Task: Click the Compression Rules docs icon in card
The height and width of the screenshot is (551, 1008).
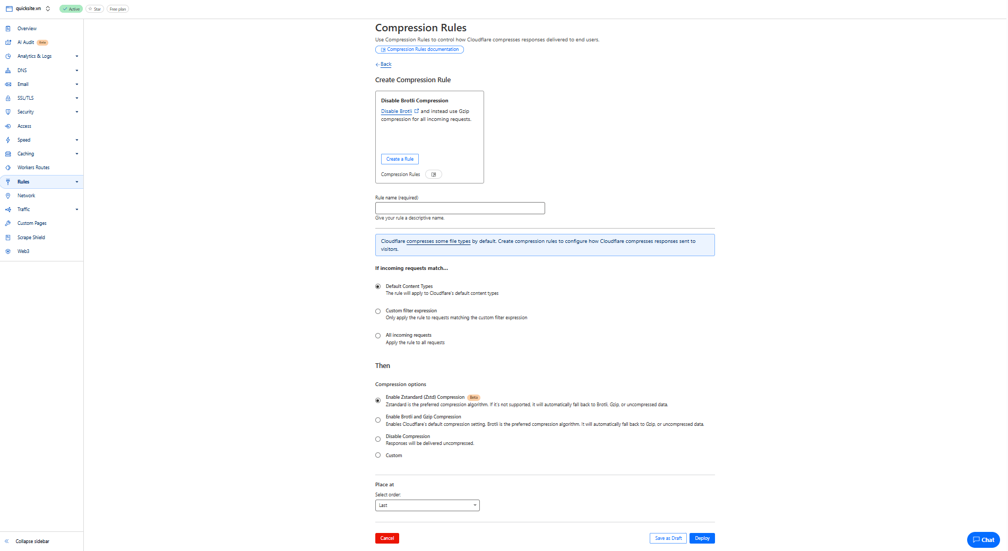Action: pos(433,174)
